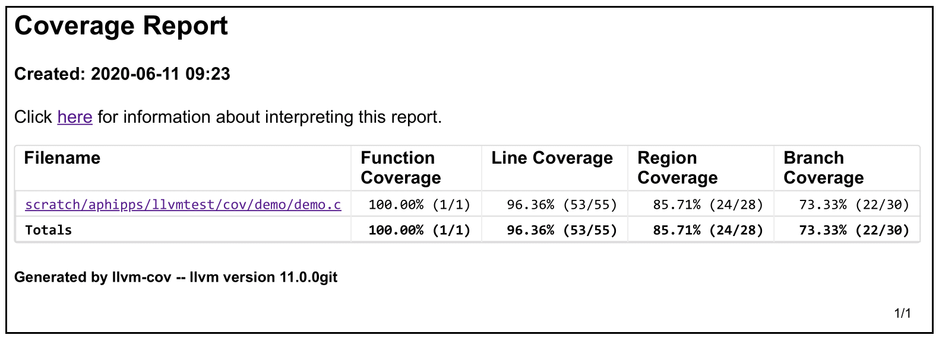
Task: Click the 1/1 page number indicator
Action: tap(902, 313)
